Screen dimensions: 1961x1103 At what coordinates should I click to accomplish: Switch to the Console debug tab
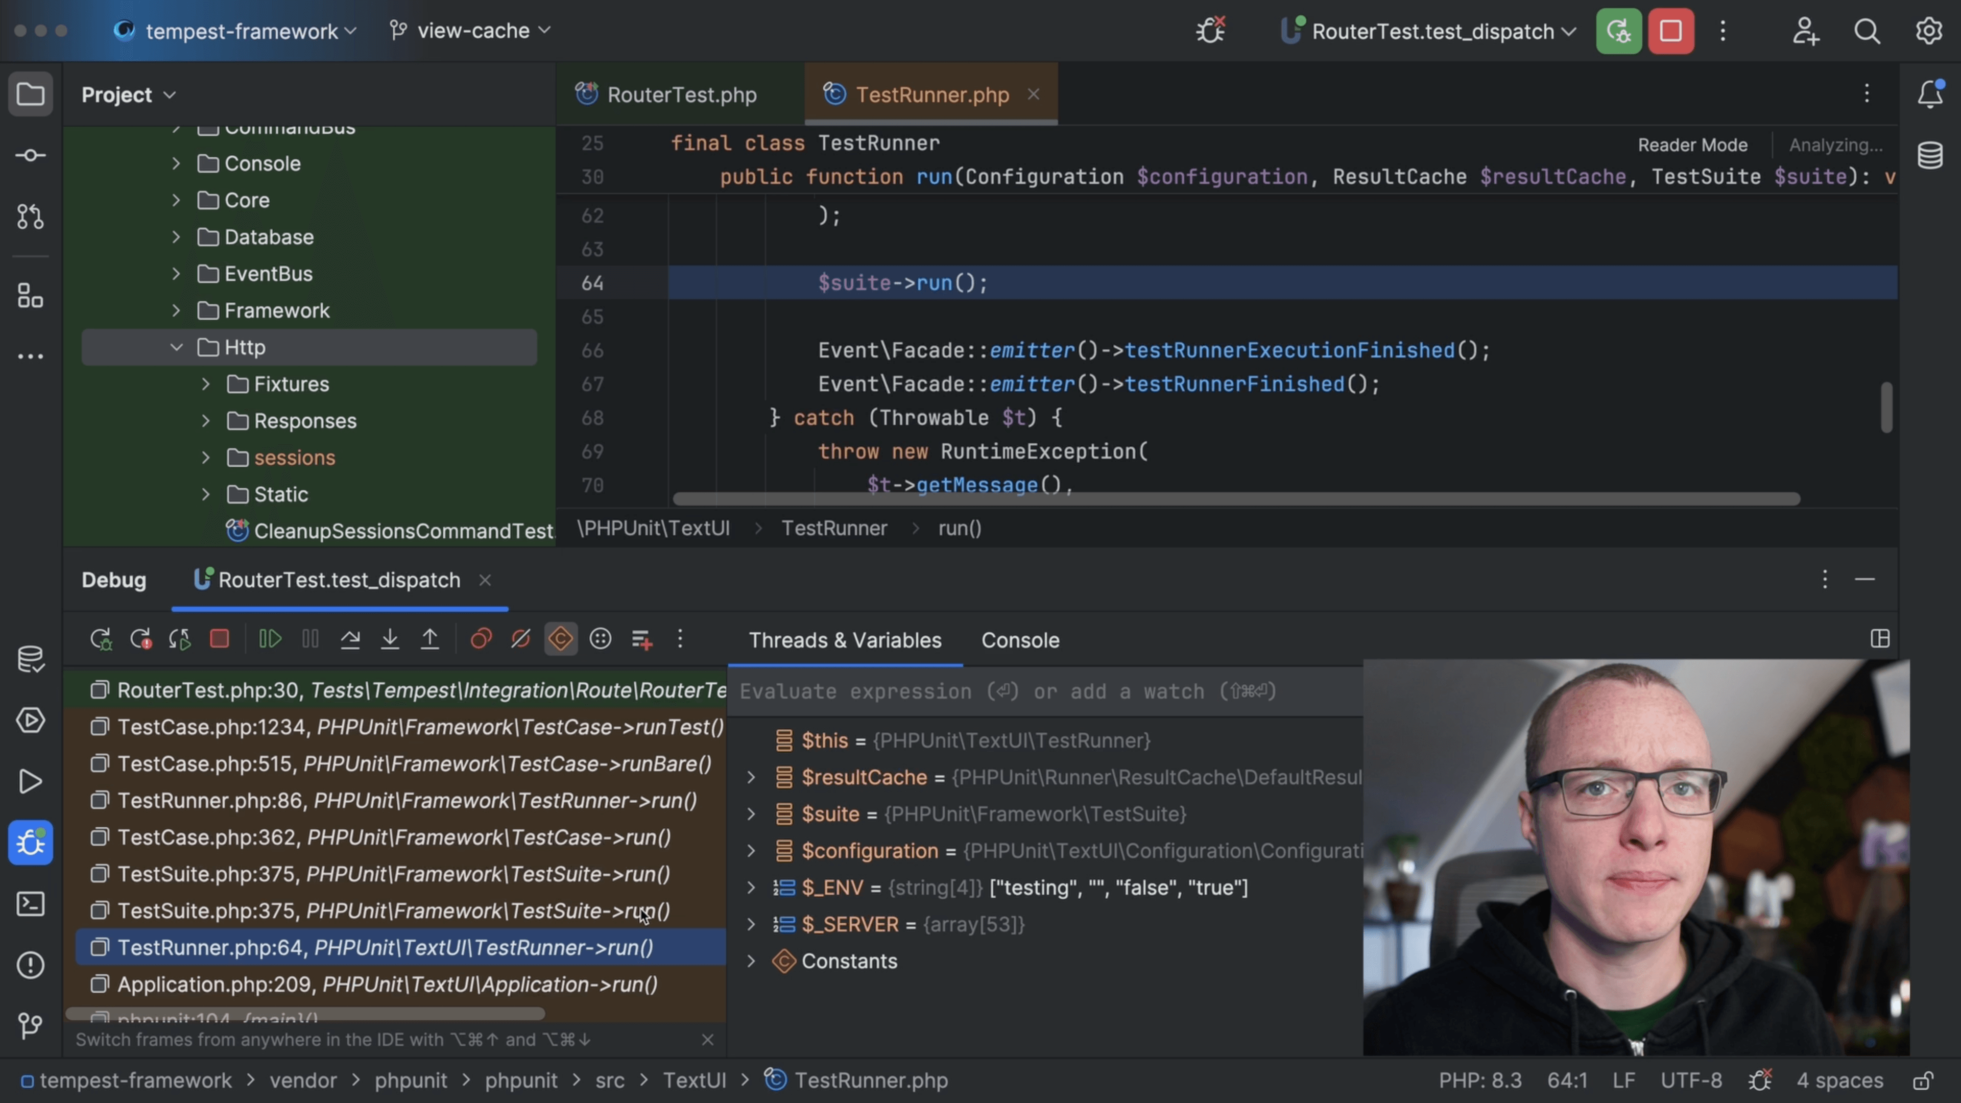pyautogui.click(x=1019, y=640)
